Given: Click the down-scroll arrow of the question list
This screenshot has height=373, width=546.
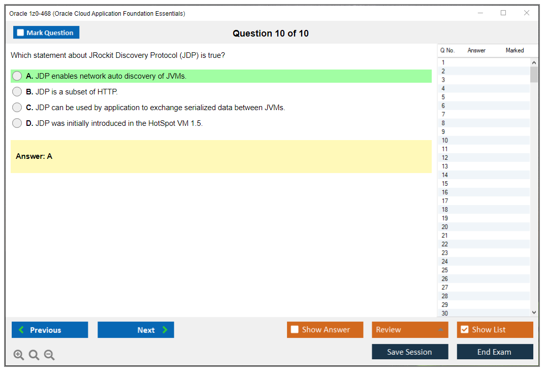Looking at the screenshot, I should (x=534, y=312).
